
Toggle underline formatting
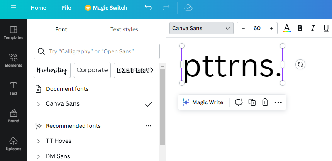(326, 28)
